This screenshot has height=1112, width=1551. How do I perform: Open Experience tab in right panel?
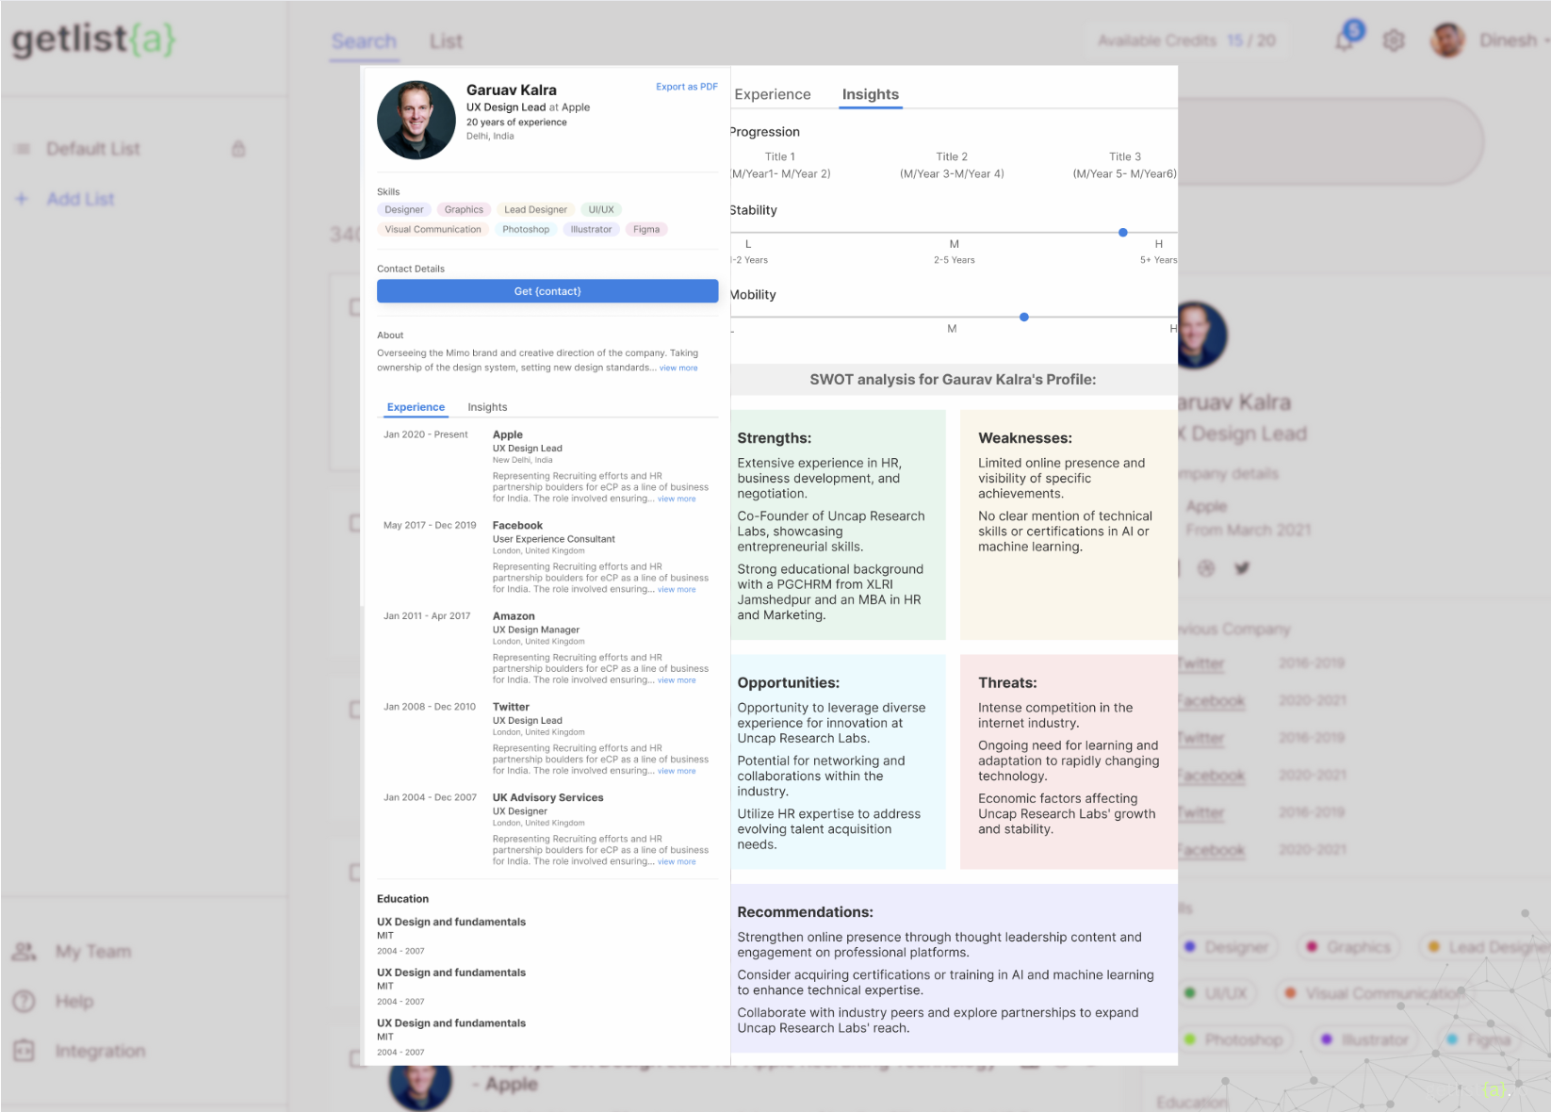point(773,94)
